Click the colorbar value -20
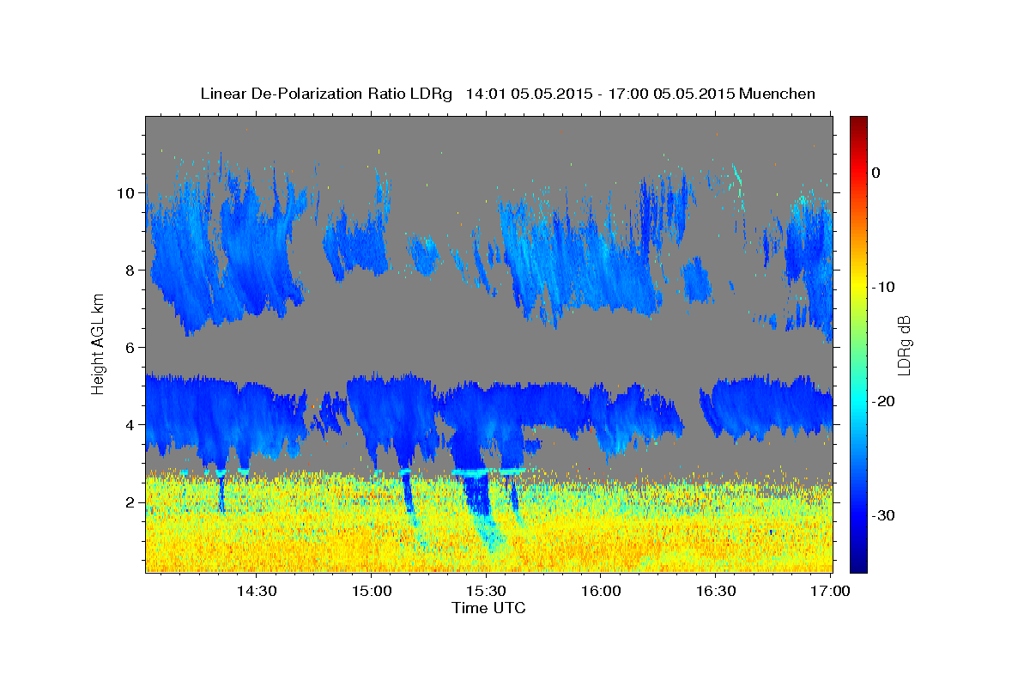The width and height of the screenshot is (1030, 687). point(883,401)
